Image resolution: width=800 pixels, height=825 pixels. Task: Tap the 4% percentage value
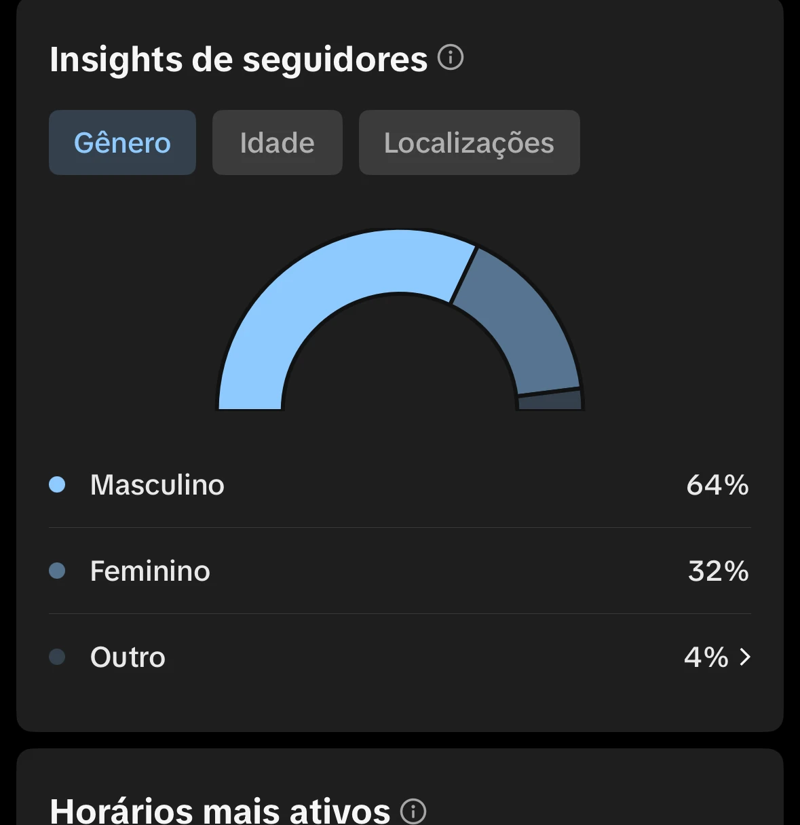click(x=706, y=657)
